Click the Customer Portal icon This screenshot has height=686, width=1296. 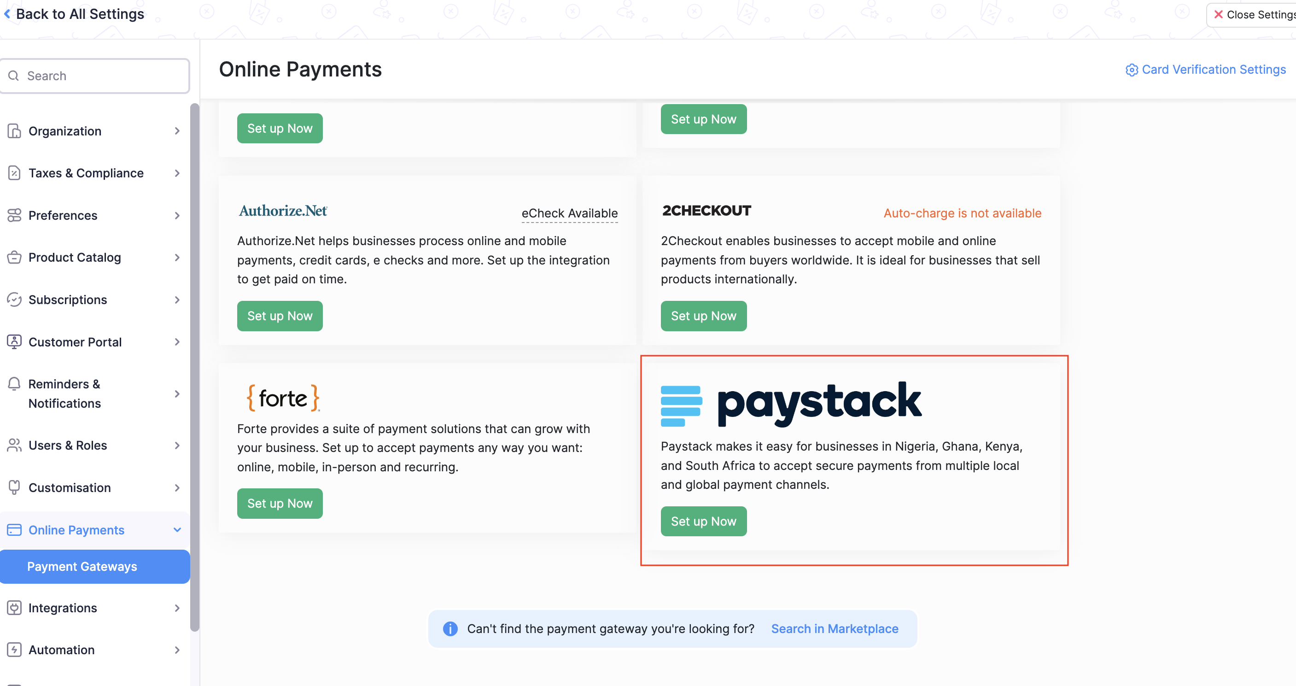pyautogui.click(x=14, y=342)
